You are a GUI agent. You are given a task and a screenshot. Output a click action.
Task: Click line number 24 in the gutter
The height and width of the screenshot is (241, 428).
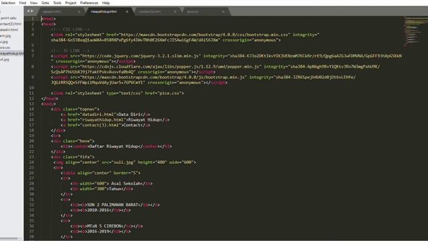(31, 162)
